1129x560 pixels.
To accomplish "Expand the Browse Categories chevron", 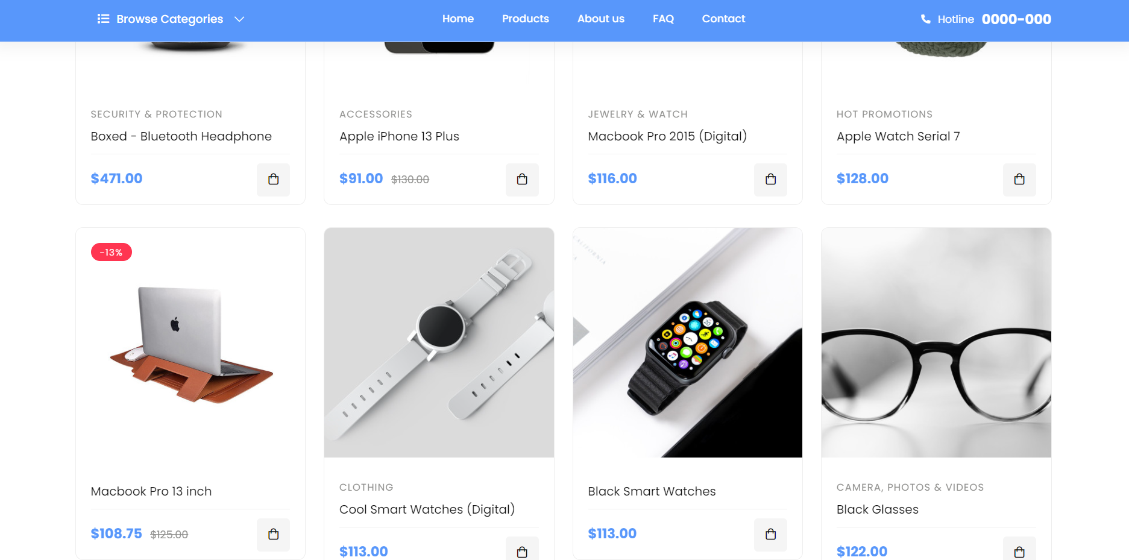I will pos(239,19).
